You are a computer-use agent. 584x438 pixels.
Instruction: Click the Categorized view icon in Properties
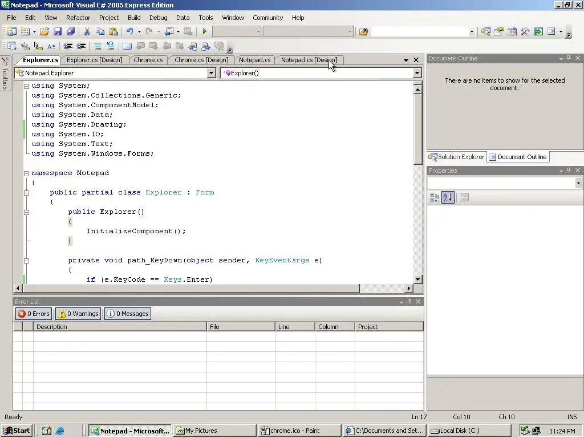[434, 197]
